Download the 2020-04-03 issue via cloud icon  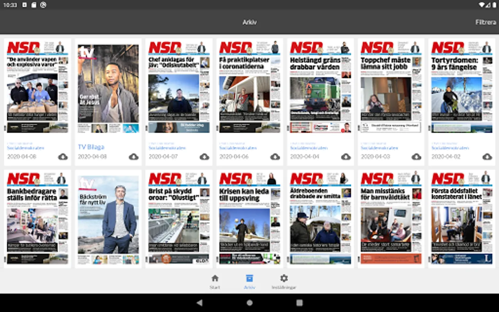coord(417,157)
